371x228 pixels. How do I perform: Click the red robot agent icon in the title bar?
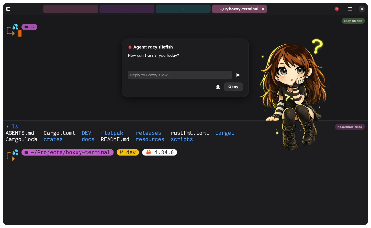(x=336, y=9)
